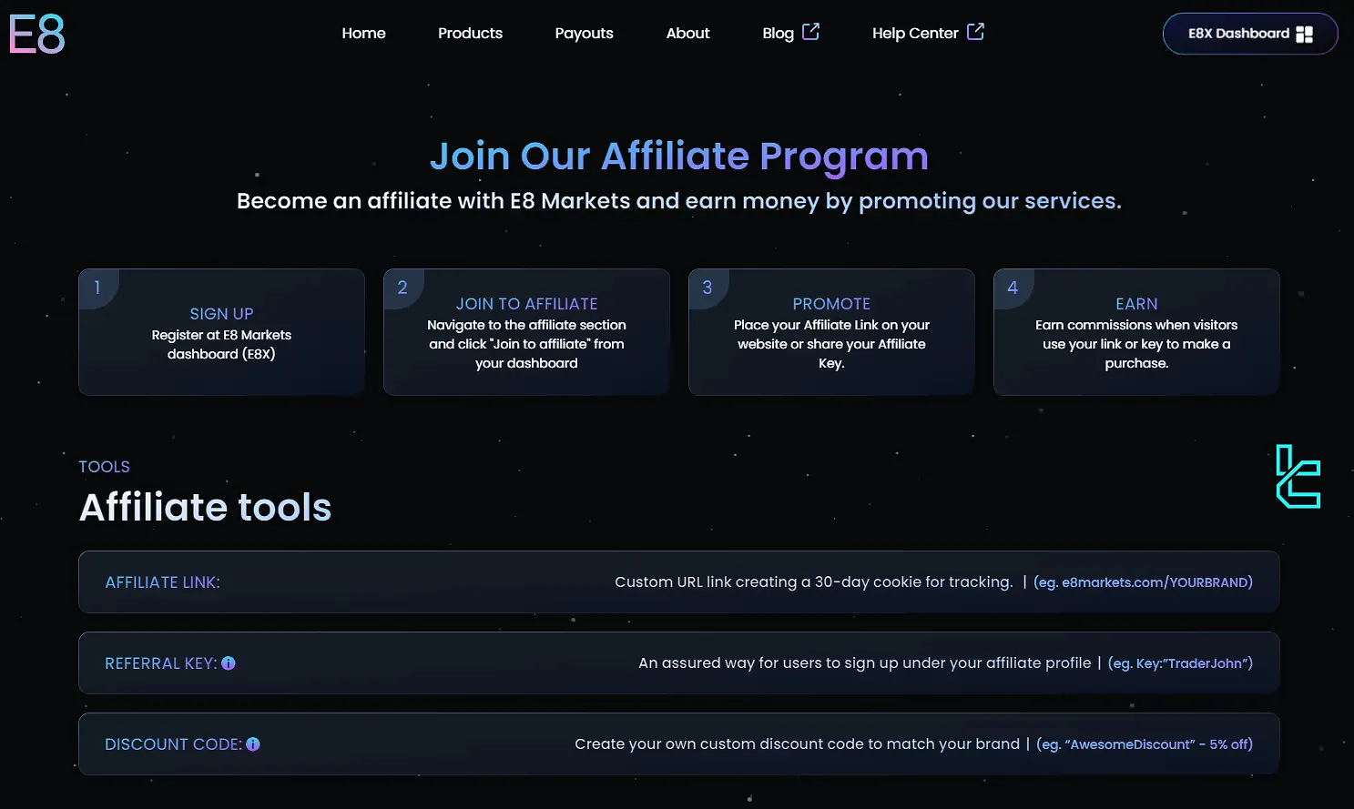
Task: Click the external link icon beside Blog
Action: coord(810,32)
